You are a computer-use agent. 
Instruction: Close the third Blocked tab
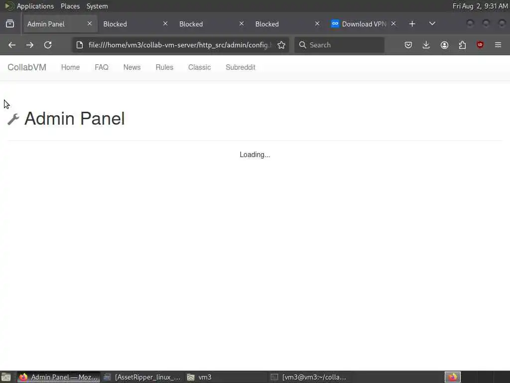click(317, 23)
